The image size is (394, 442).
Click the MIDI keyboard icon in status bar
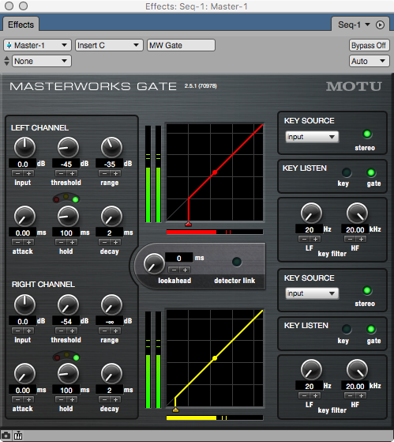click(x=18, y=436)
